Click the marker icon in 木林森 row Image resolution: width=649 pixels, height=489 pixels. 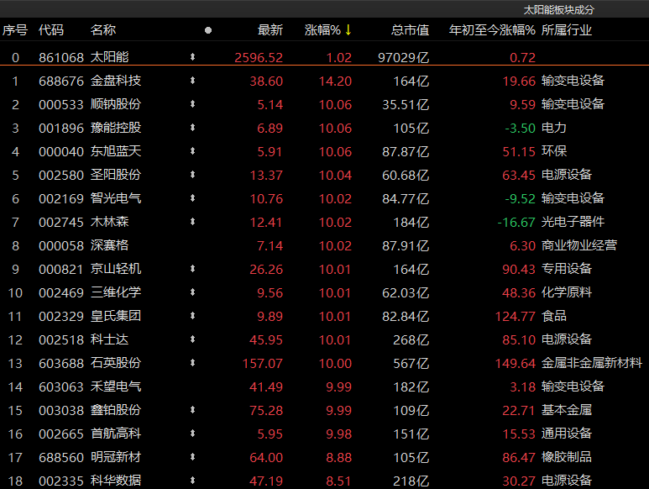192,222
